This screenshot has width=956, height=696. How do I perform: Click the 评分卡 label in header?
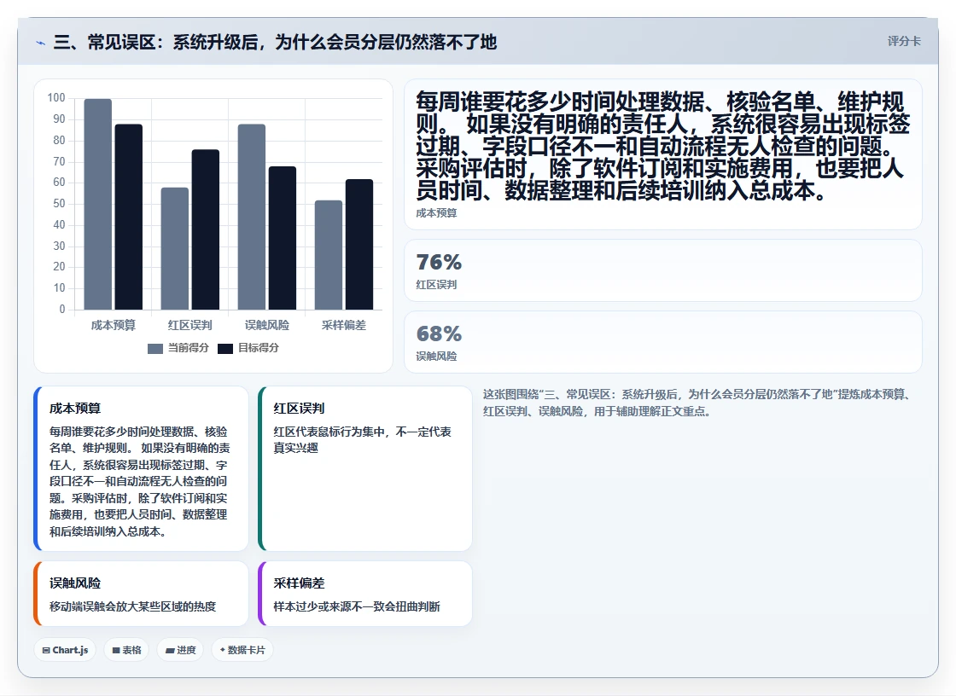tap(904, 42)
